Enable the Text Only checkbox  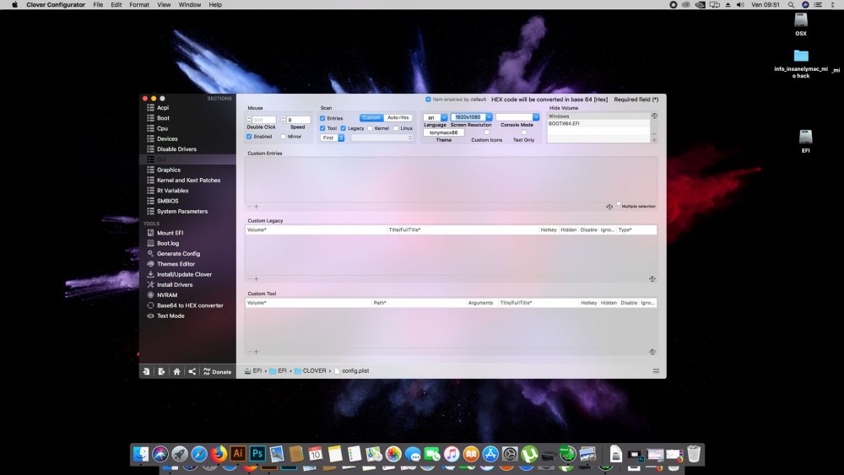524,132
